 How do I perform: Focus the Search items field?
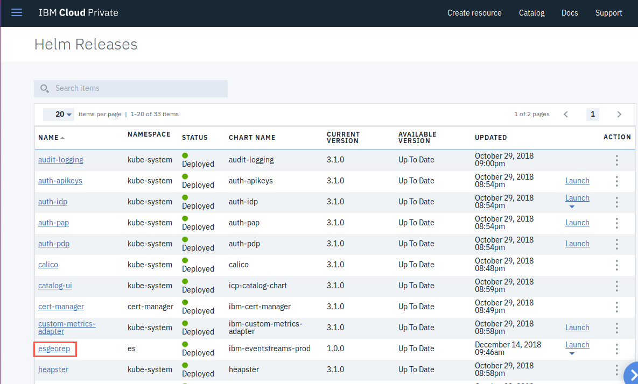pos(131,89)
